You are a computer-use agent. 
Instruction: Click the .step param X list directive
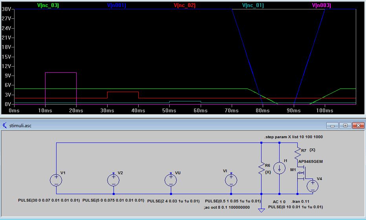(x=294, y=137)
